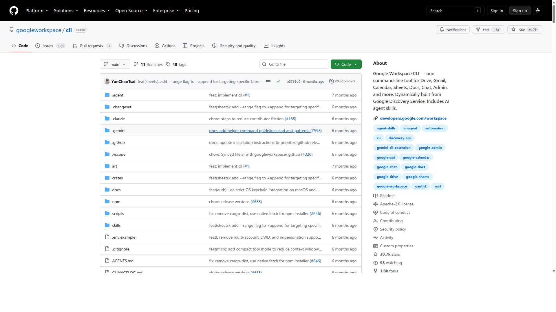Image resolution: width=556 pixels, height=312 pixels.
Task: Open the .env.example file
Action: pyautogui.click(x=124, y=237)
